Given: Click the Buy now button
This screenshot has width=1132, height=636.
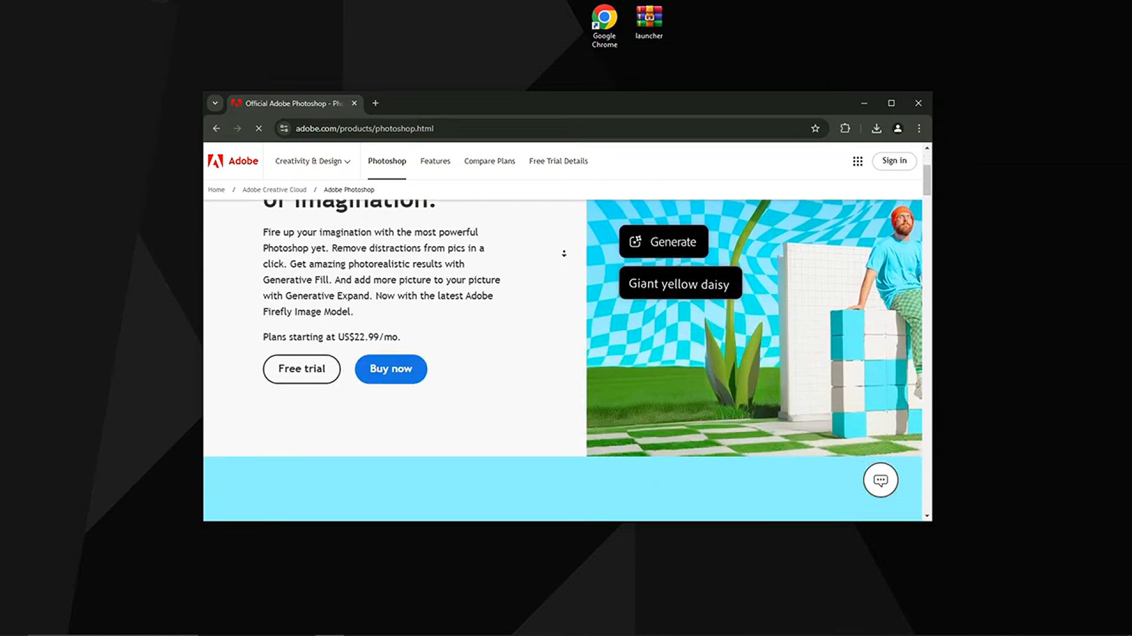Looking at the screenshot, I should tap(391, 369).
